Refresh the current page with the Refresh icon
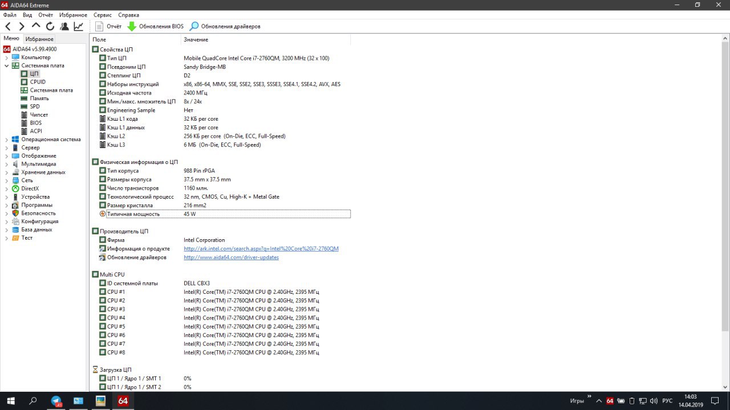 50,26
